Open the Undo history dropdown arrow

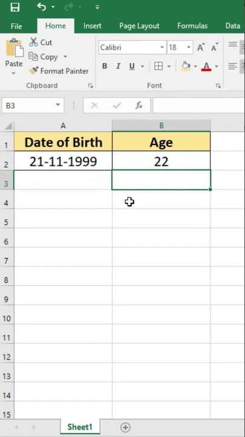pyautogui.click(x=53, y=8)
